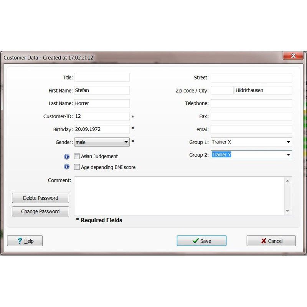The height and width of the screenshot is (307, 307).
Task: Click the empty Street field
Action: pos(251,77)
